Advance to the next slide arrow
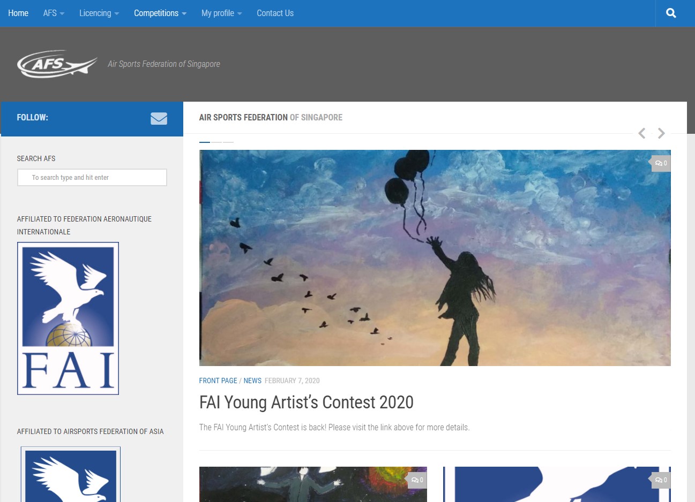The height and width of the screenshot is (502, 695). click(x=661, y=133)
